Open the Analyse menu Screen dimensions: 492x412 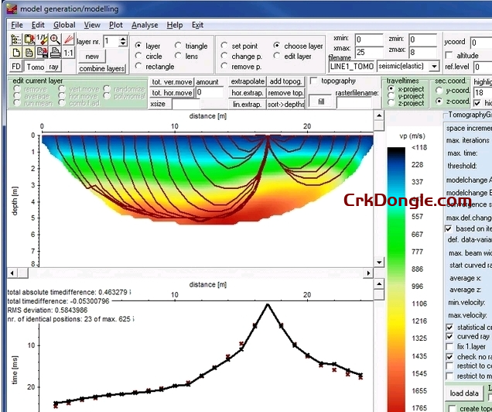144,25
